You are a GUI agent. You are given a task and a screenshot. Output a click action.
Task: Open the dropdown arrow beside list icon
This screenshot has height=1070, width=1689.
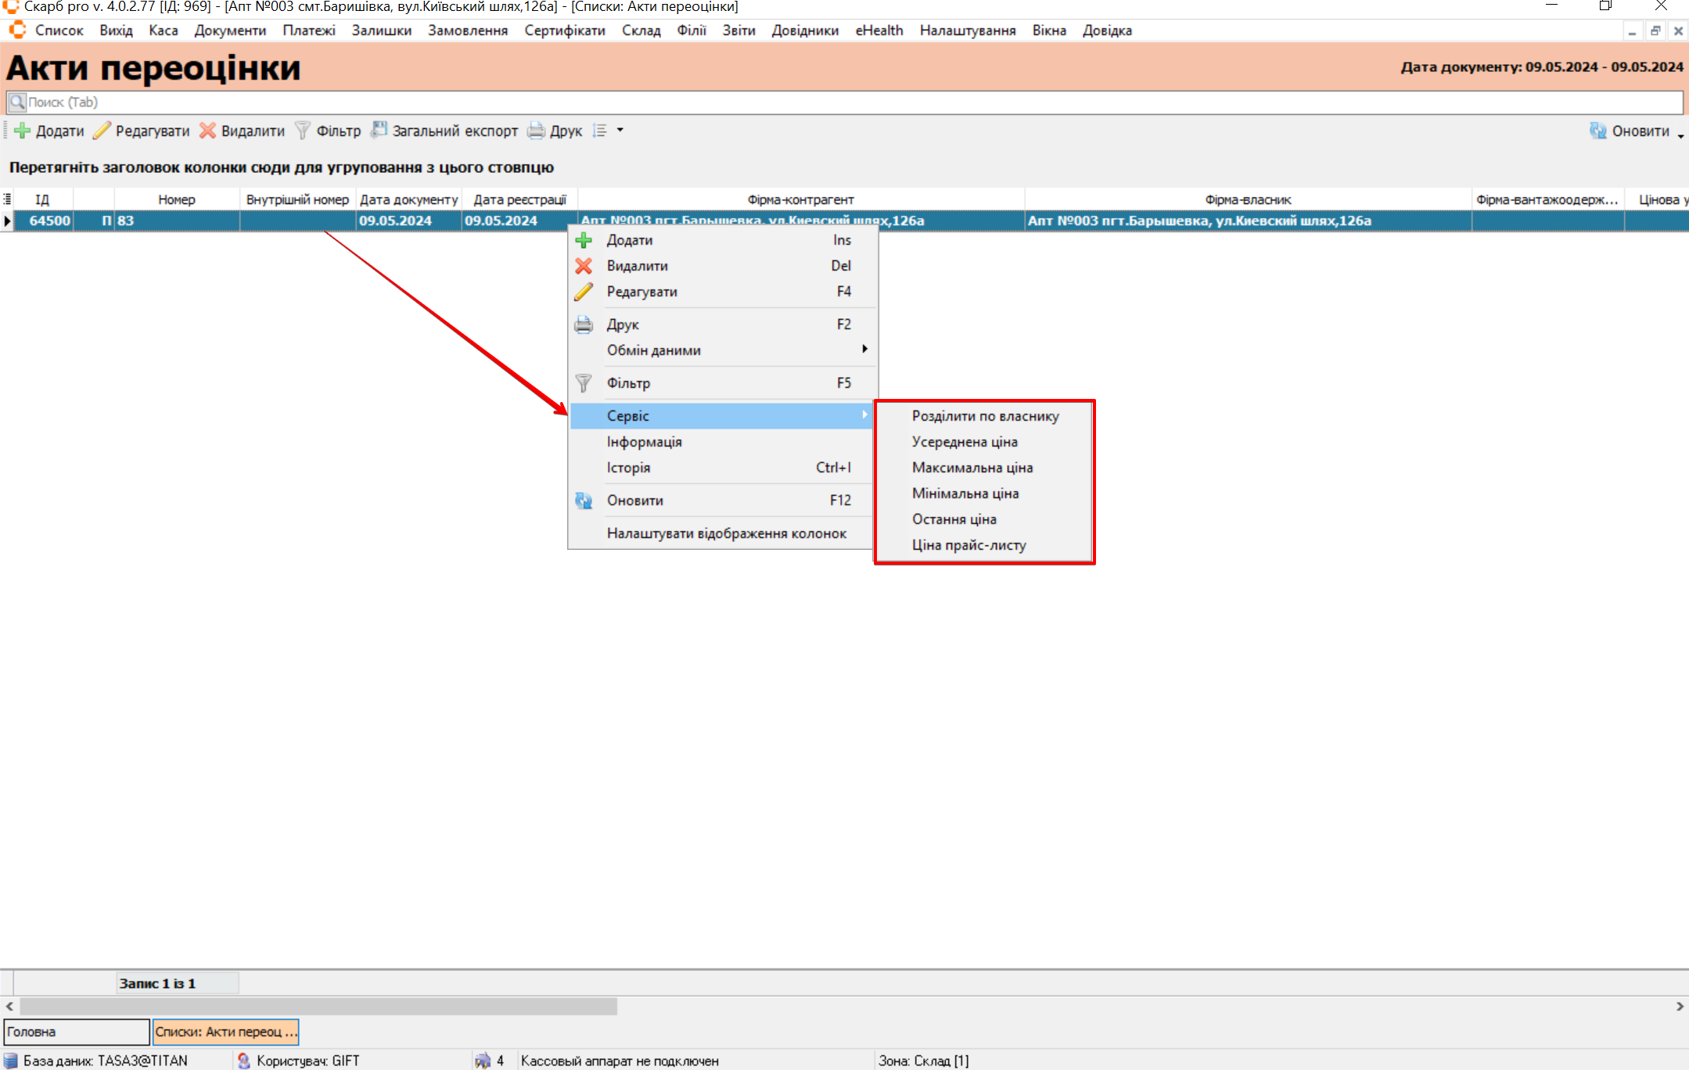tap(620, 130)
